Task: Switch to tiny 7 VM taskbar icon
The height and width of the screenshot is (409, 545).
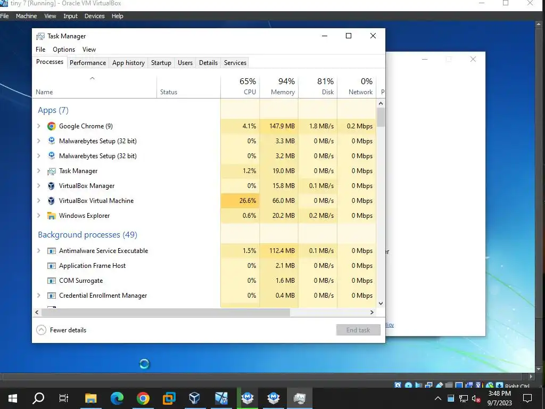Action: coord(221,398)
